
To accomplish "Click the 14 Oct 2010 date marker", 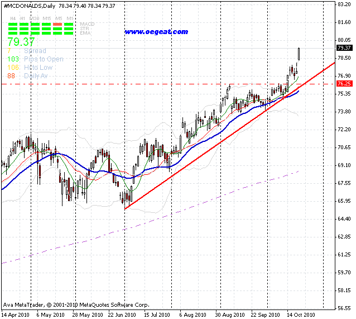I will tap(301, 315).
